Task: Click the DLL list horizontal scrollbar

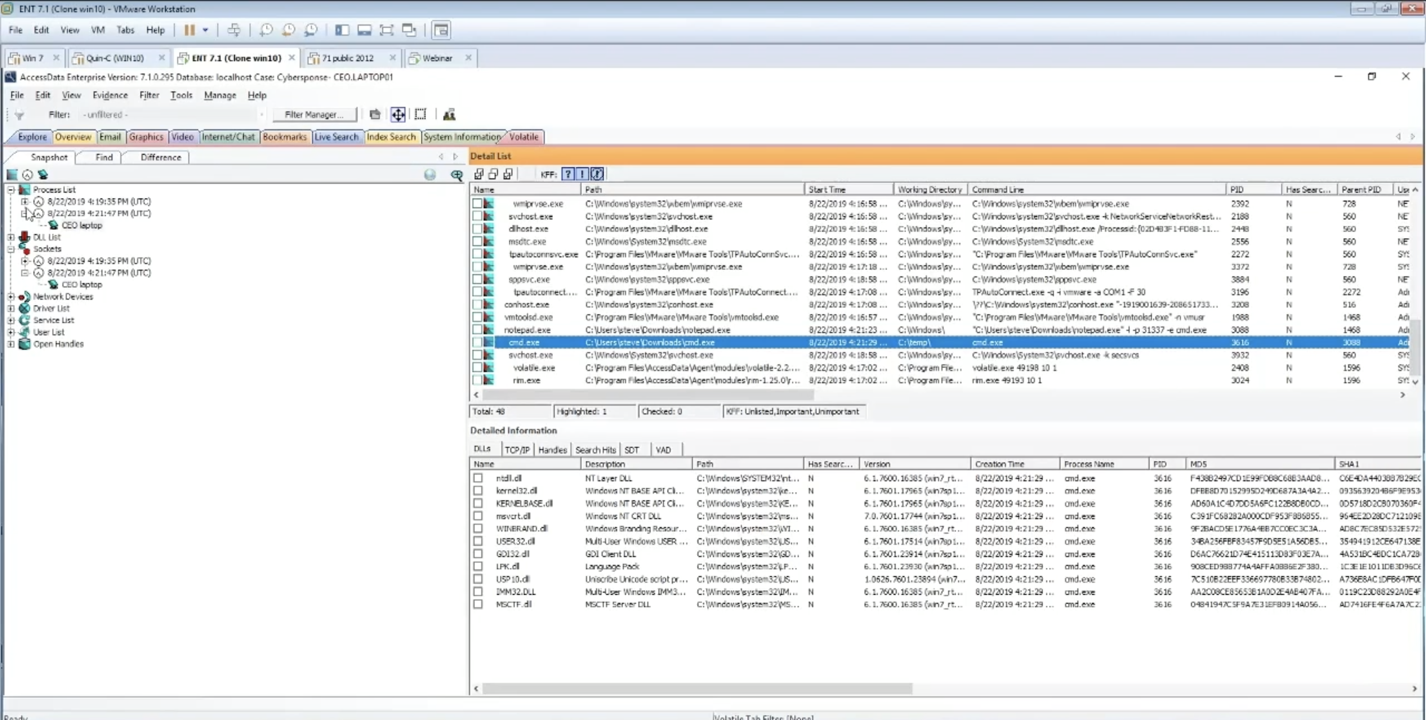Action: tap(698, 688)
